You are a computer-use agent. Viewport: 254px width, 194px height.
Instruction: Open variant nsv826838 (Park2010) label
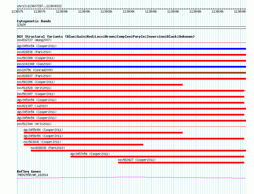pos(48,148)
